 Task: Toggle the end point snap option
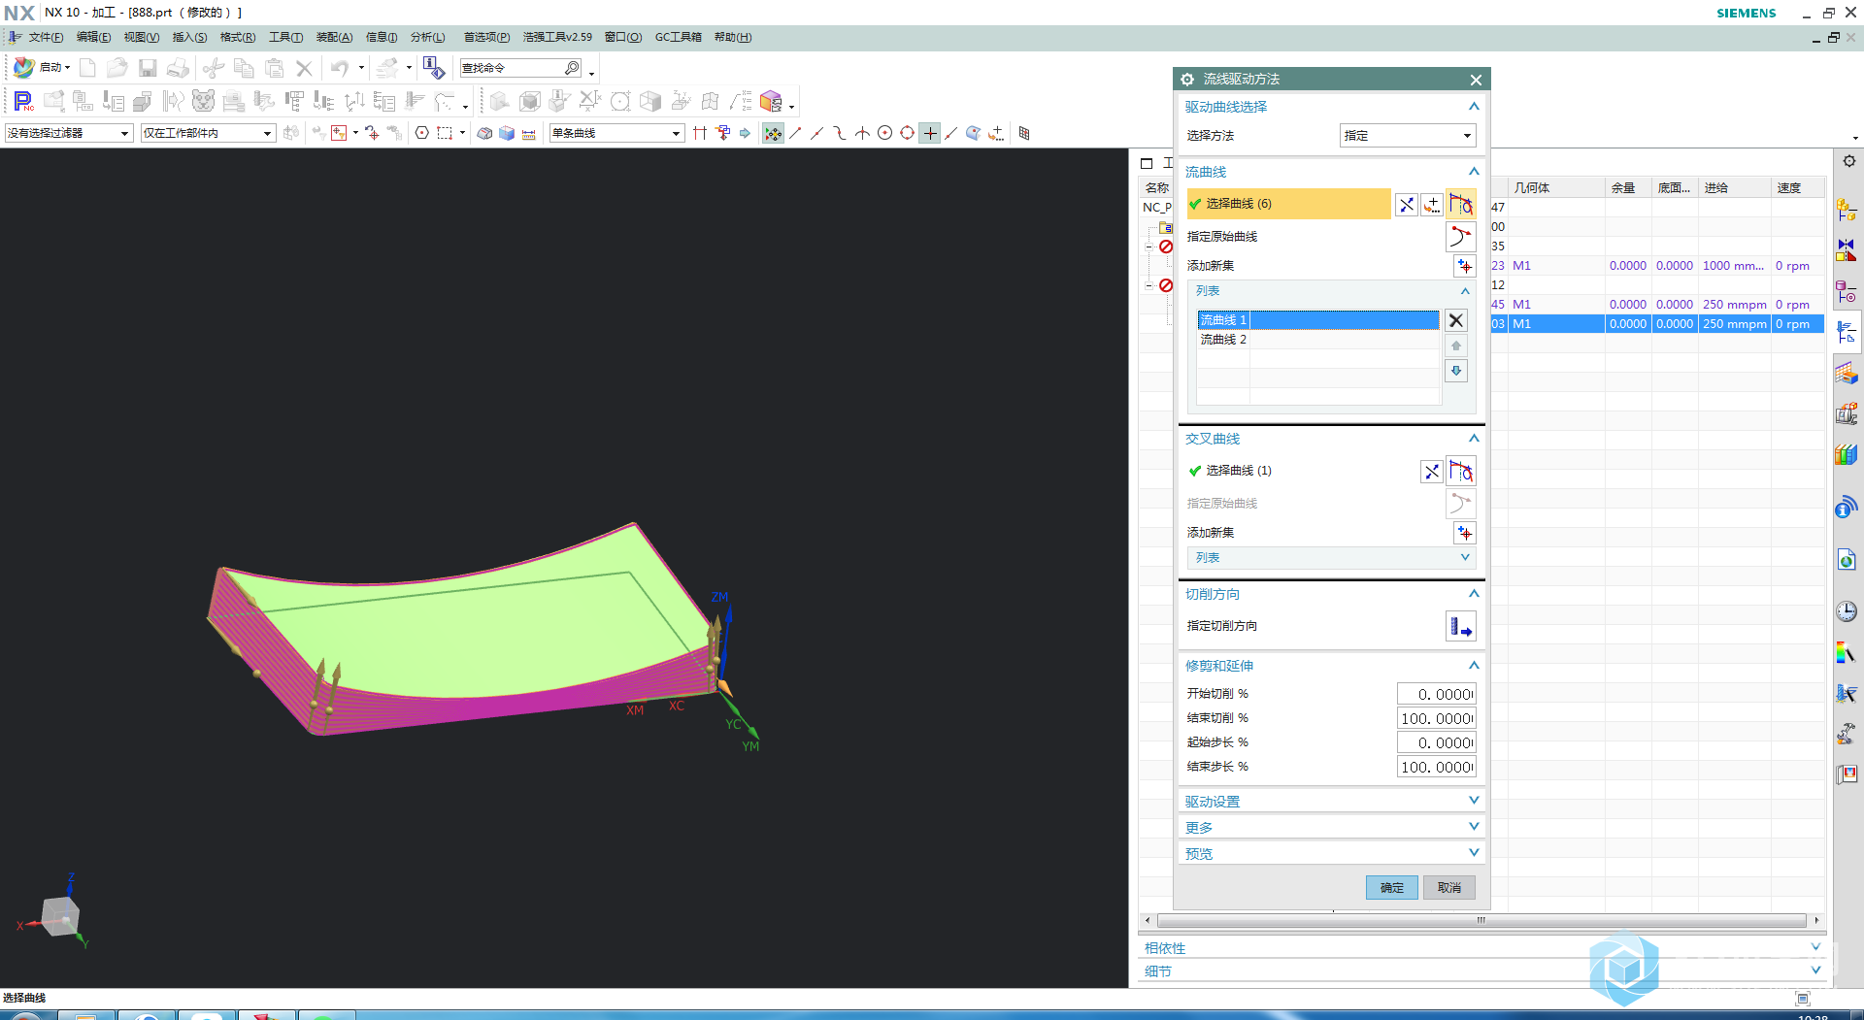click(796, 133)
